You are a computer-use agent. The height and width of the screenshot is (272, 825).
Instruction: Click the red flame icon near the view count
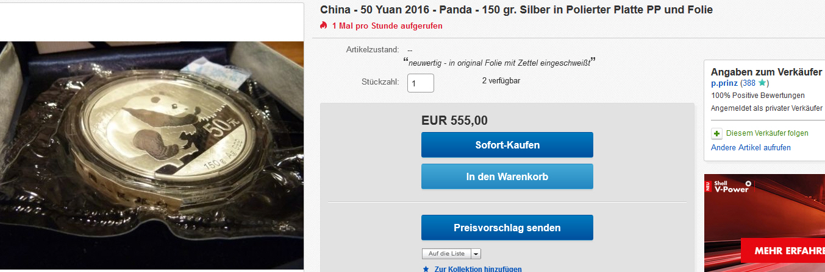(323, 26)
